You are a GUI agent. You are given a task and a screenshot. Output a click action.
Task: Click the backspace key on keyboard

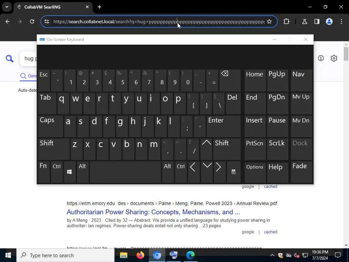coord(230,80)
